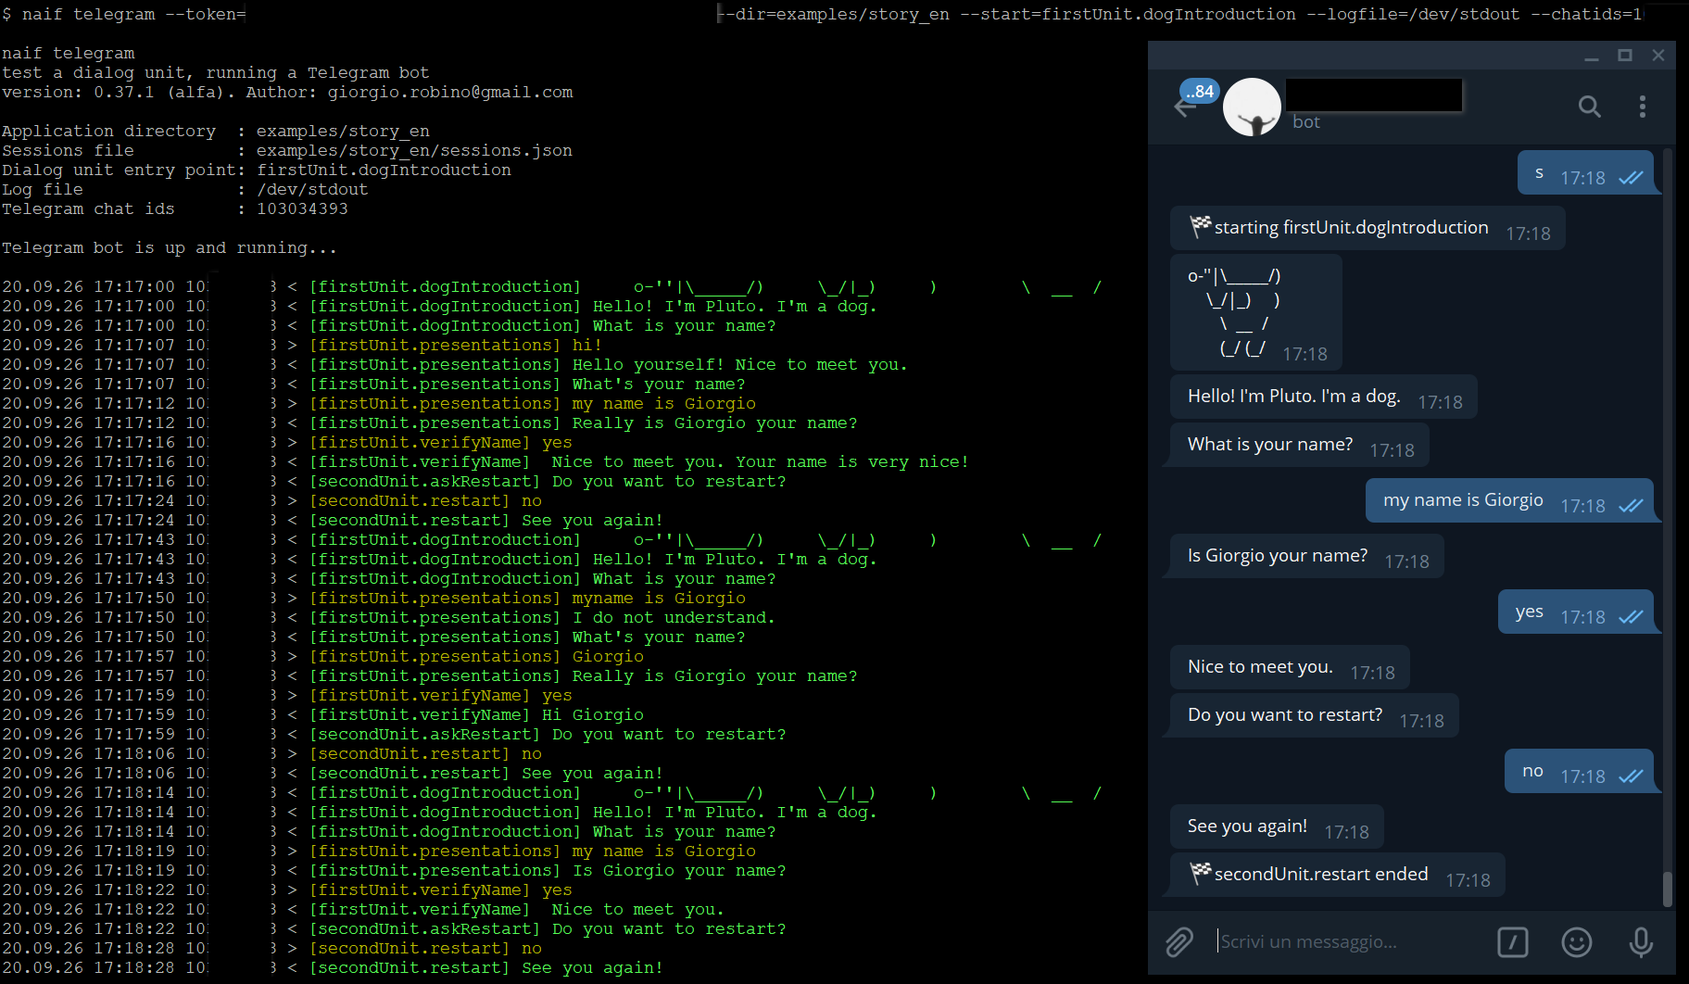Screen dimensions: 1689x984
Task: Click the email giorgio.robino@gmail.com in terminal
Action: pyautogui.click(x=450, y=93)
